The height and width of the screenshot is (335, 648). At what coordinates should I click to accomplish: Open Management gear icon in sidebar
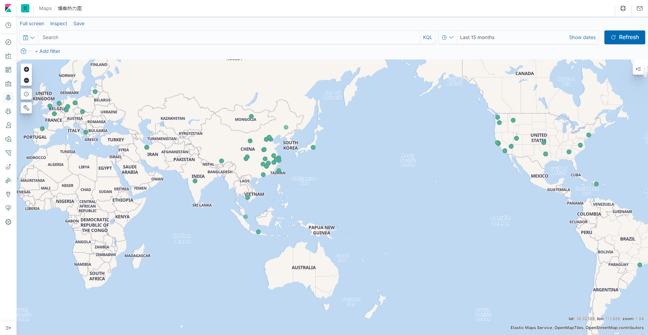(8, 222)
